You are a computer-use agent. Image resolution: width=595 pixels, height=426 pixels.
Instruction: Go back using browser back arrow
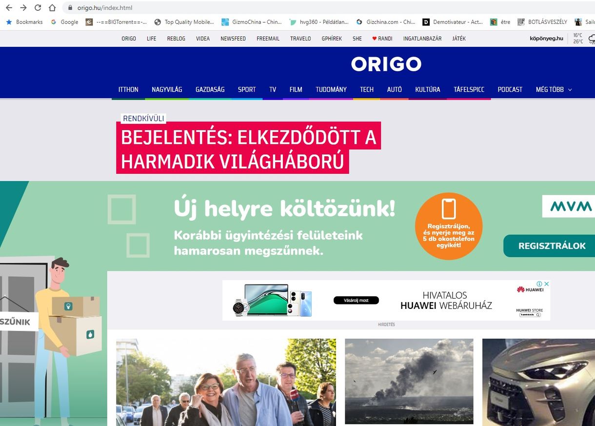pyautogui.click(x=9, y=8)
